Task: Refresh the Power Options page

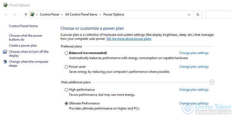Action: click(198, 15)
